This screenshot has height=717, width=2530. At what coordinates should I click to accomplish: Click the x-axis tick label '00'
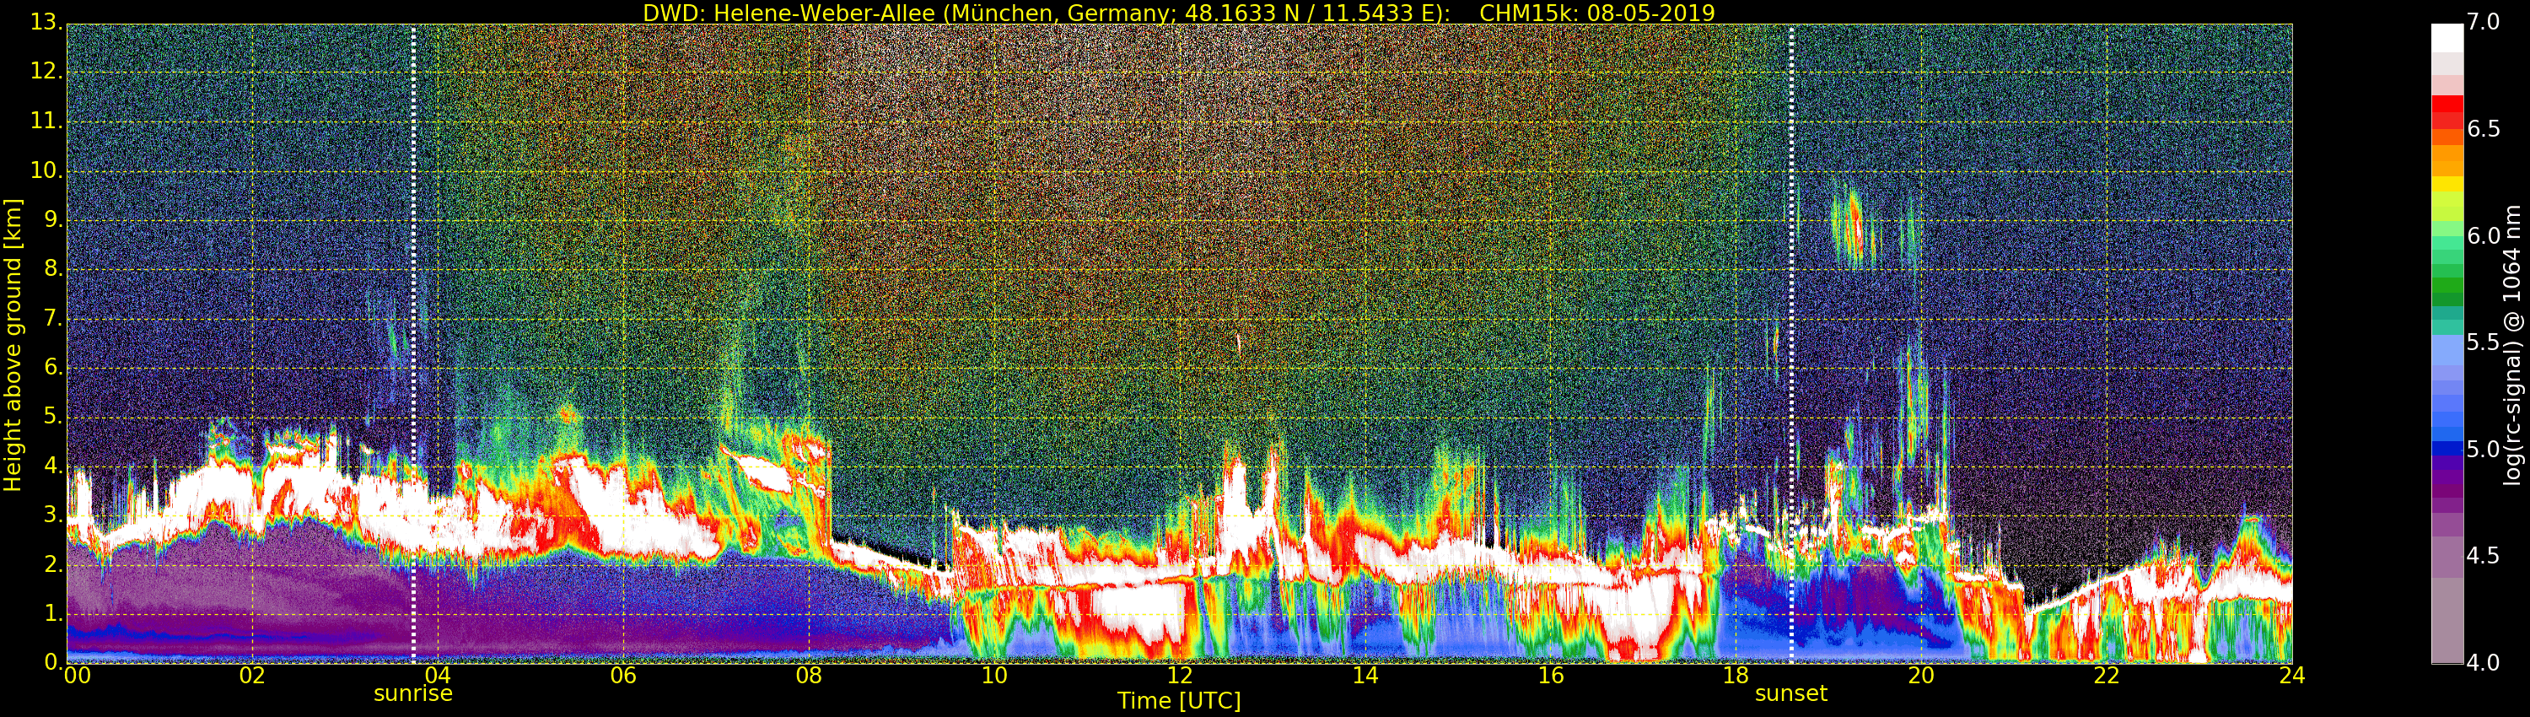pyautogui.click(x=77, y=676)
